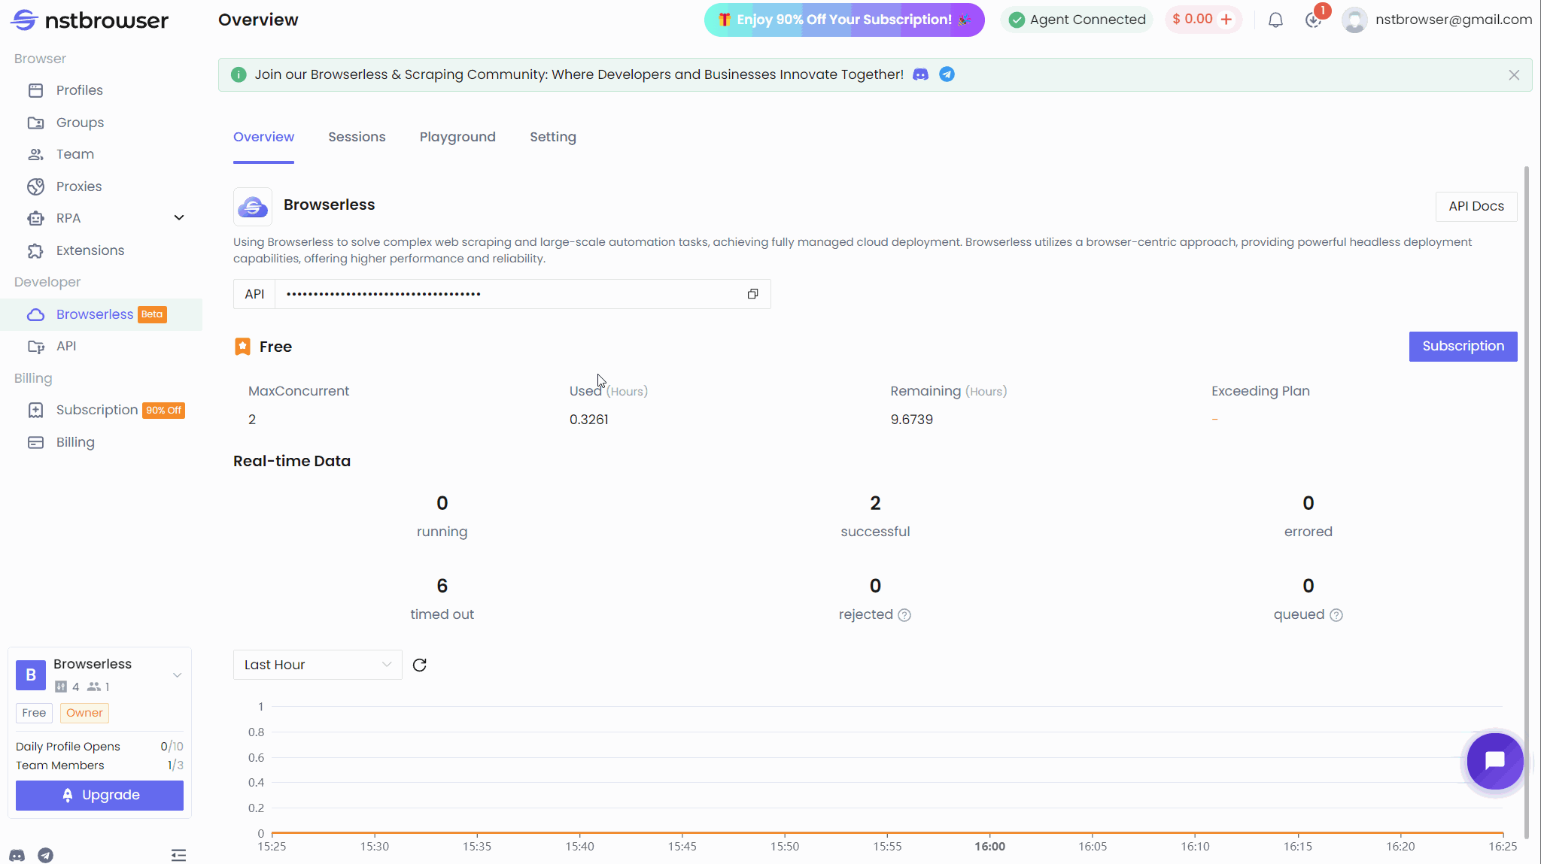Open Discord icon at sidebar bottom

pyautogui.click(x=17, y=856)
